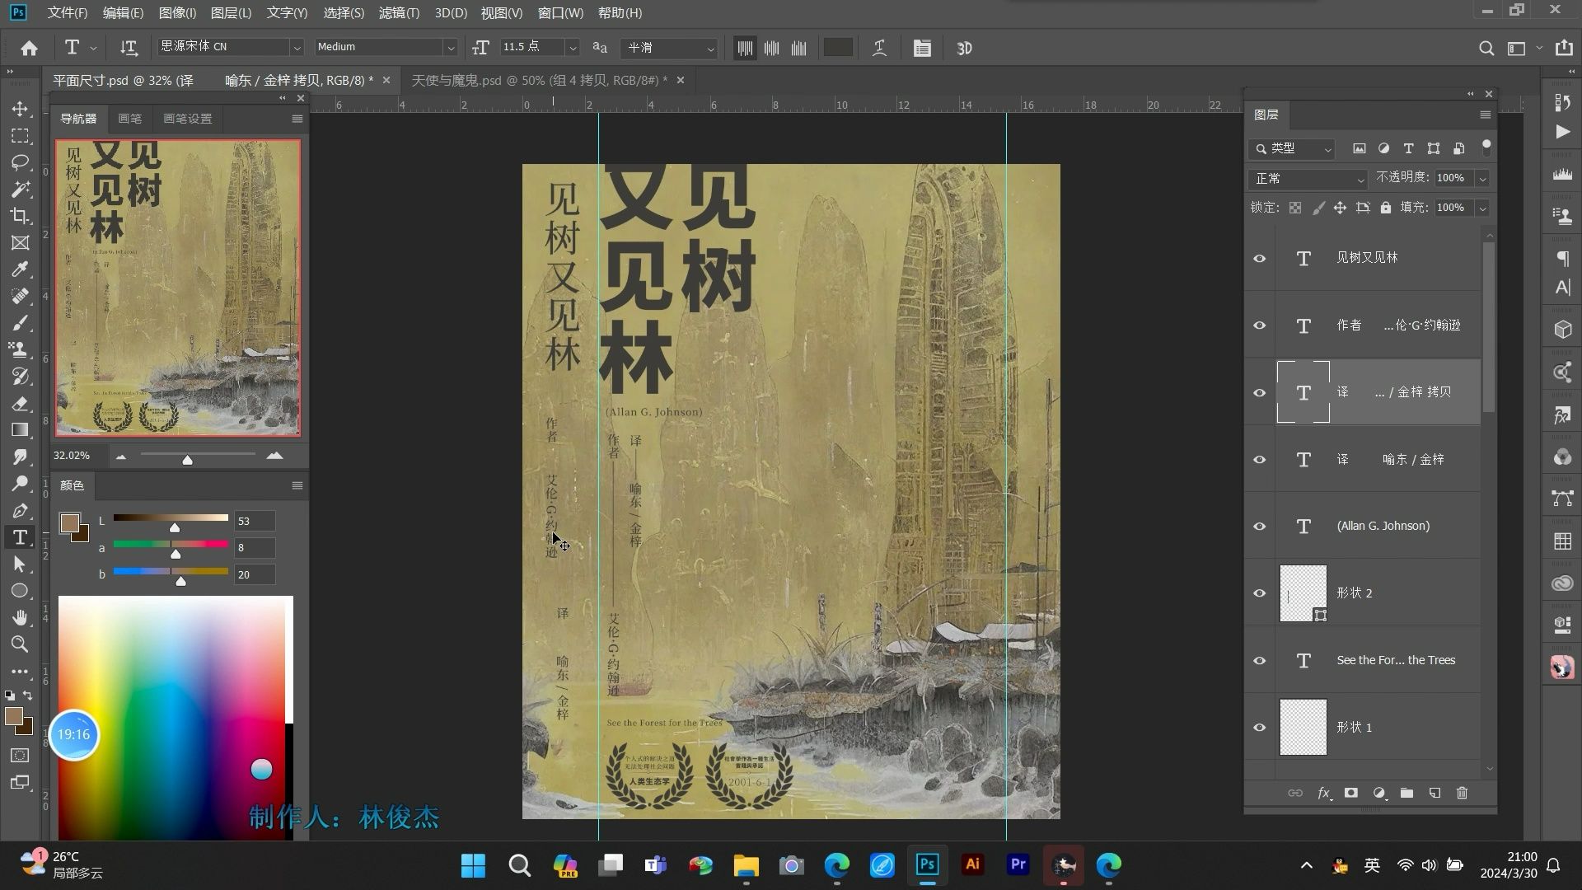1582x890 pixels.
Task: Click the foreground color swatch in toolbar
Action: 13,716
